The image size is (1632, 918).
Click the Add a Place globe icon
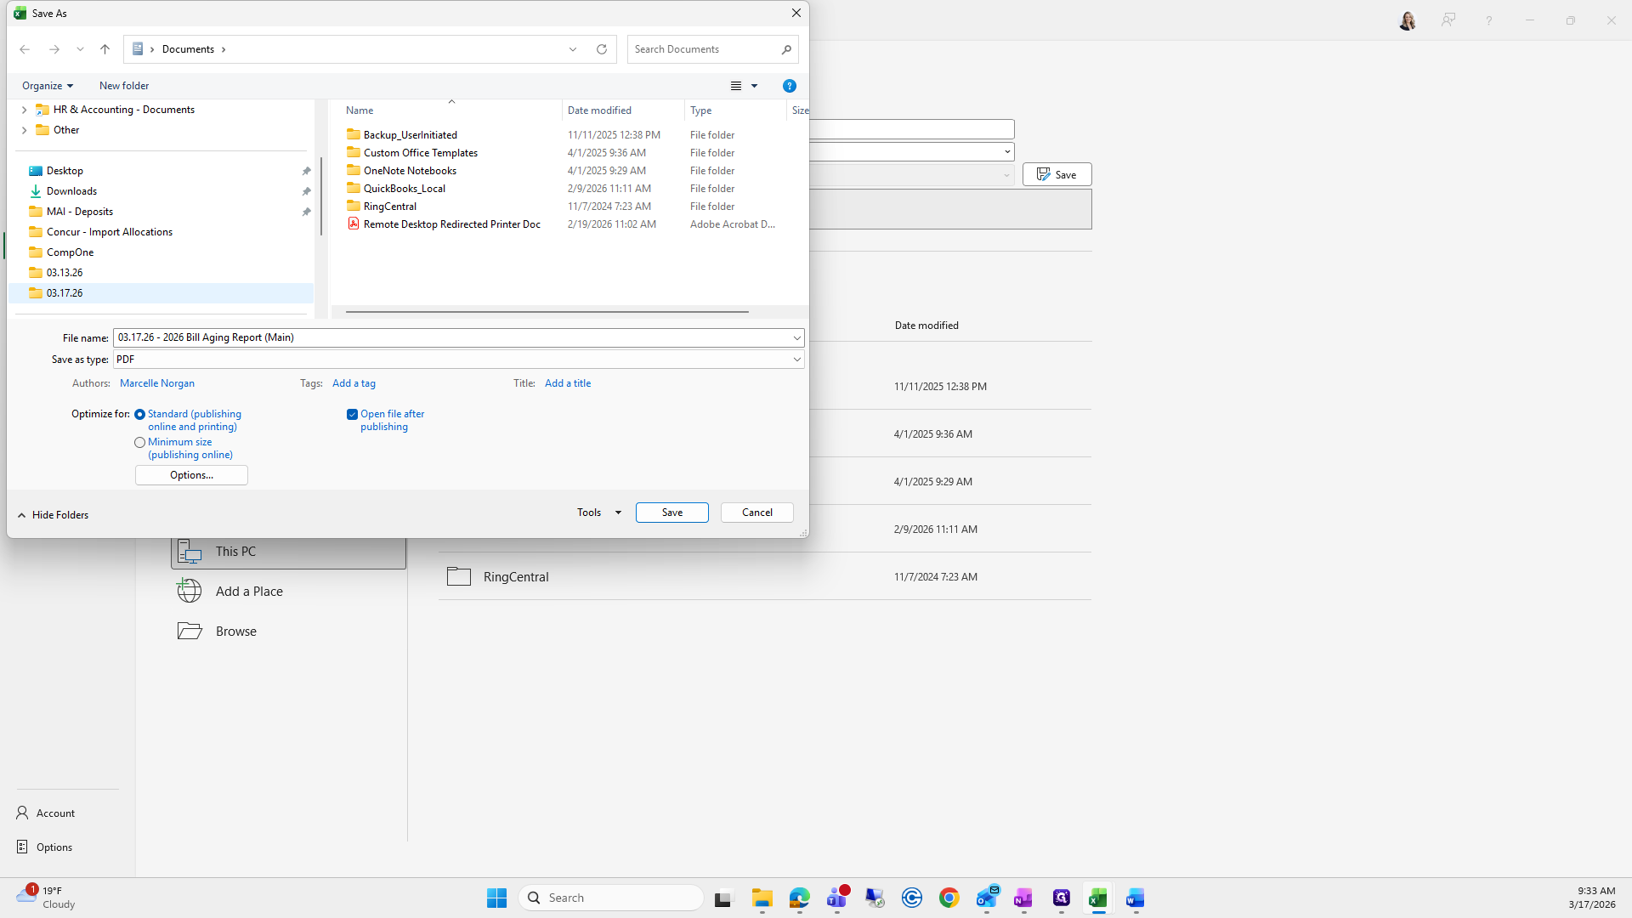190,591
